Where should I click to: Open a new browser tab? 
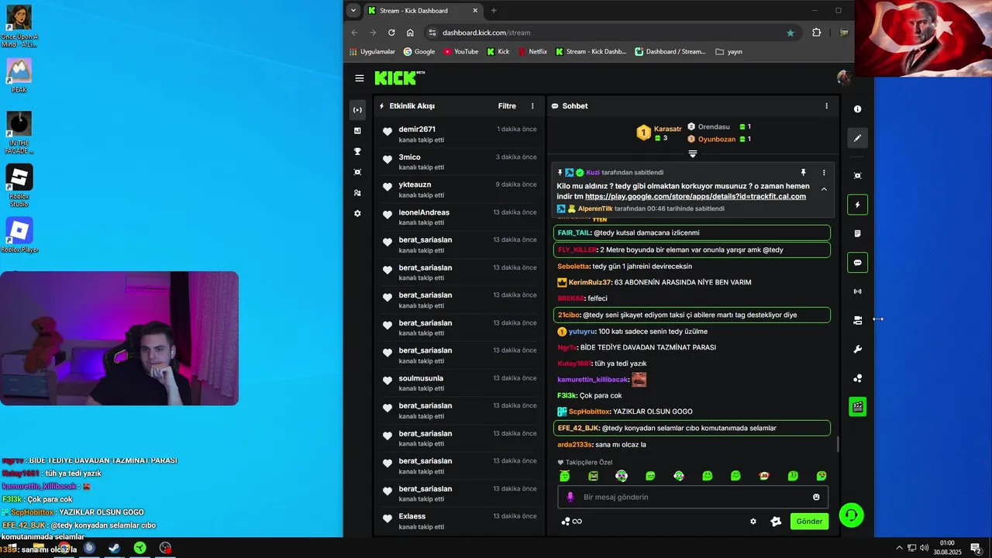pos(494,11)
